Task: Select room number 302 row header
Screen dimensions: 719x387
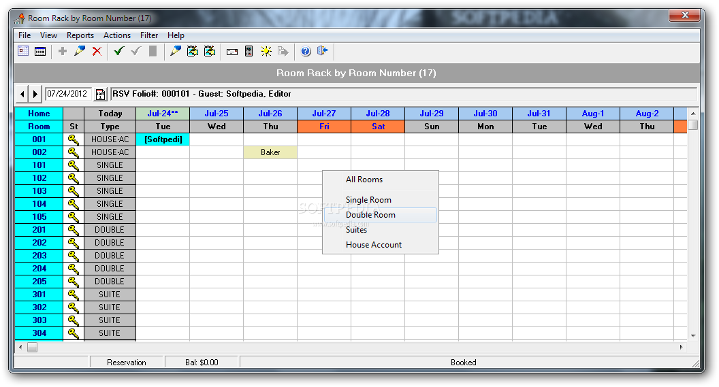Action: (39, 307)
